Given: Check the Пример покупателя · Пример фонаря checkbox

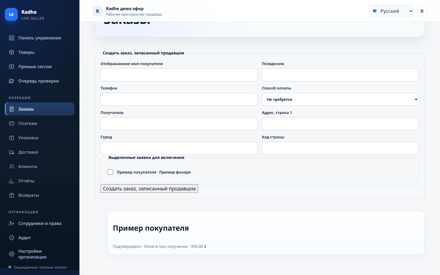Looking at the screenshot, I should coord(110,172).
